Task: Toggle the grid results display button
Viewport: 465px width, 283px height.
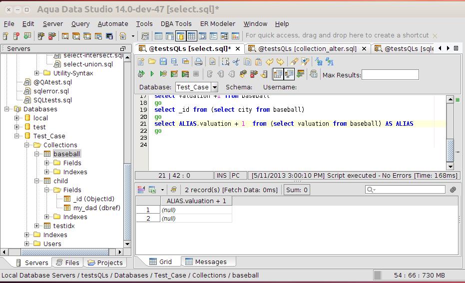Action: 278,74
